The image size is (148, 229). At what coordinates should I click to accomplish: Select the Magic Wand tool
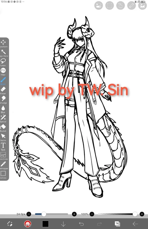tap(3, 53)
